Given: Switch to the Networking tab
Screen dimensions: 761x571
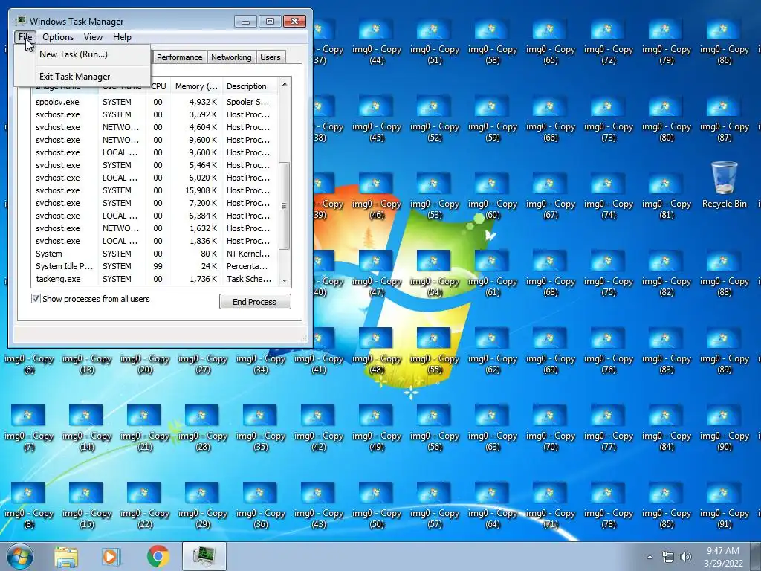Looking at the screenshot, I should tap(231, 57).
